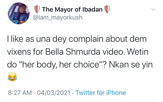Click the word vixens in the tweet
Screen dimensions: 163x102
coord(19,52)
